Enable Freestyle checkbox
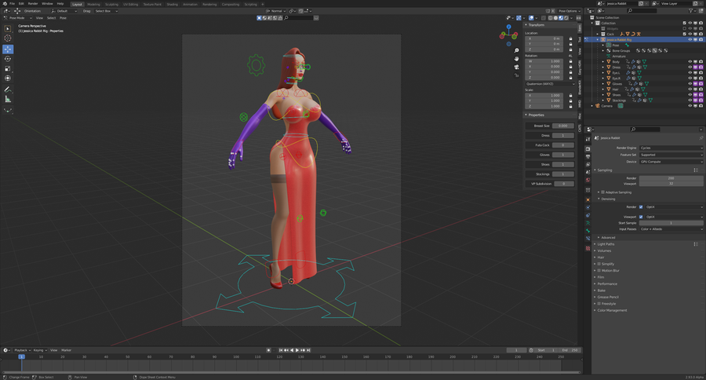Screen dimensions: 706x380 tap(599, 304)
